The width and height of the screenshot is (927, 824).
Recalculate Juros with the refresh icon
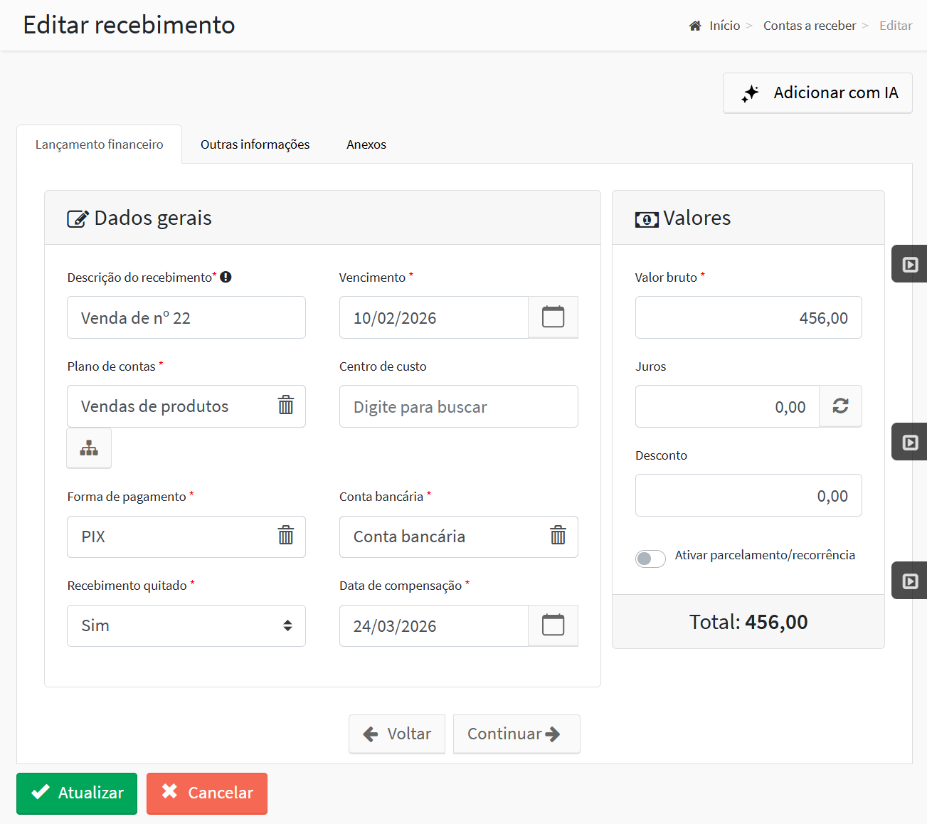pyautogui.click(x=840, y=406)
